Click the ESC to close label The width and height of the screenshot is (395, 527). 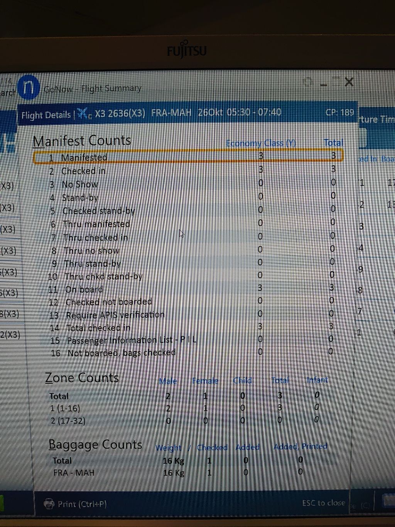(323, 503)
